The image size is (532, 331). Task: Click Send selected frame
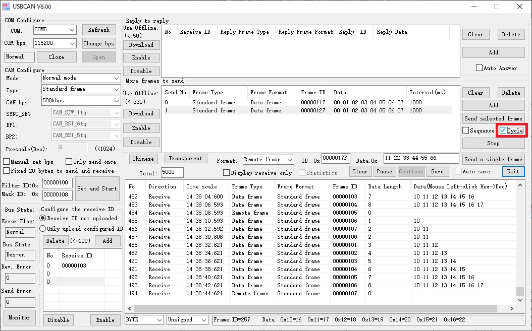pos(493,118)
